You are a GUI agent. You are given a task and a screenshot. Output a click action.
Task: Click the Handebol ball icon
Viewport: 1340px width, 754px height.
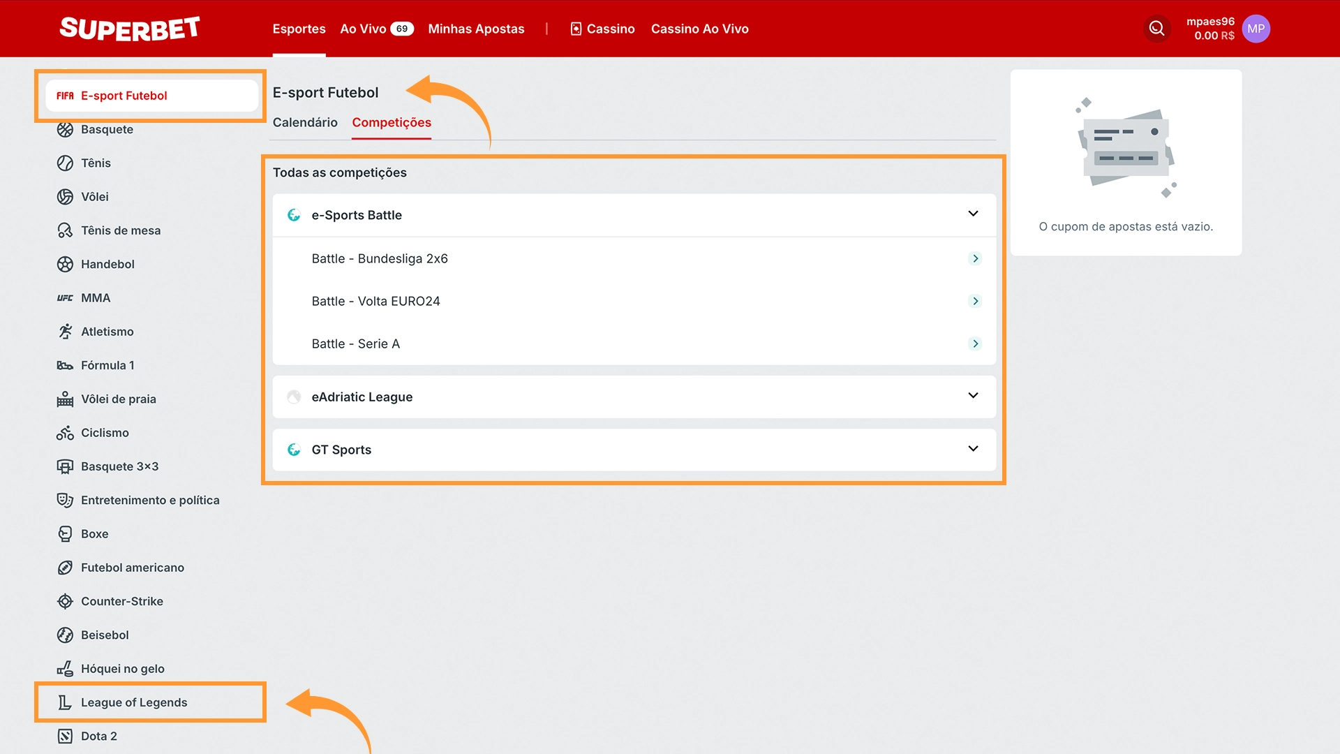click(65, 264)
